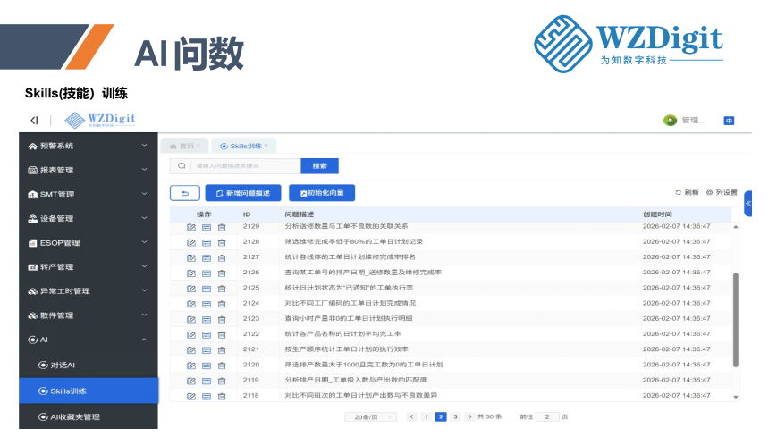
Task: Select the Skills训练 sidebar item
Action: click(x=89, y=391)
